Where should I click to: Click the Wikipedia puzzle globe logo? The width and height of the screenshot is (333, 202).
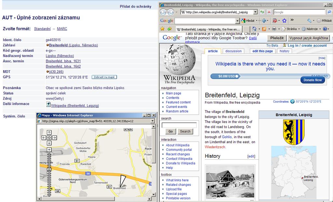(x=179, y=59)
